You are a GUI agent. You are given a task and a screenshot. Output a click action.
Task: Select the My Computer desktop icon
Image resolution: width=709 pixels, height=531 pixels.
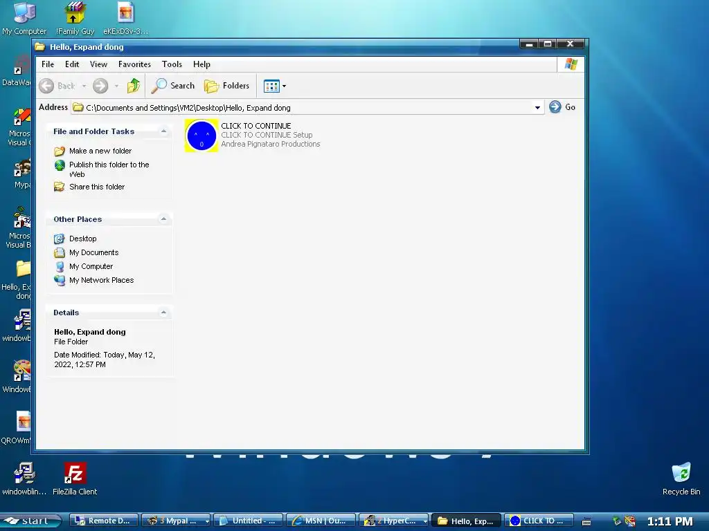click(x=24, y=19)
